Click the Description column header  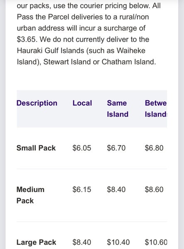coord(37,103)
